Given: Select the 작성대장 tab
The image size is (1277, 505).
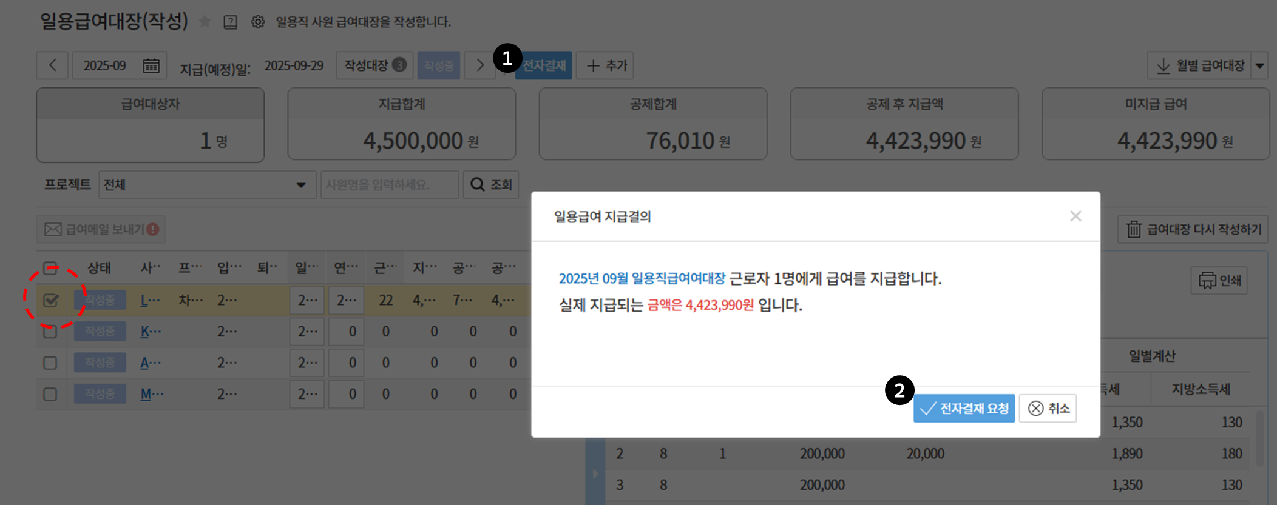Looking at the screenshot, I should coord(374,65).
